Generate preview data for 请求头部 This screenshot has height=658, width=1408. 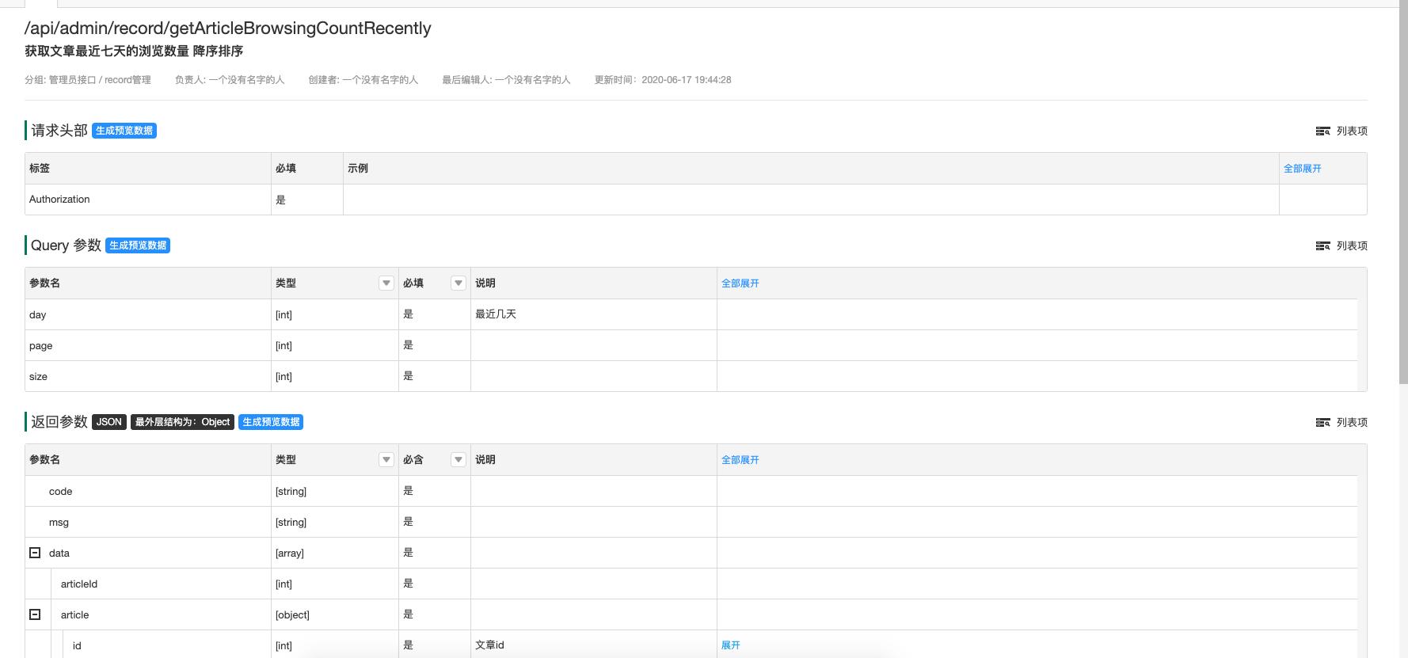click(x=124, y=131)
